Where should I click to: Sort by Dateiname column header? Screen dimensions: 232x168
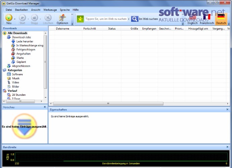[63, 29]
